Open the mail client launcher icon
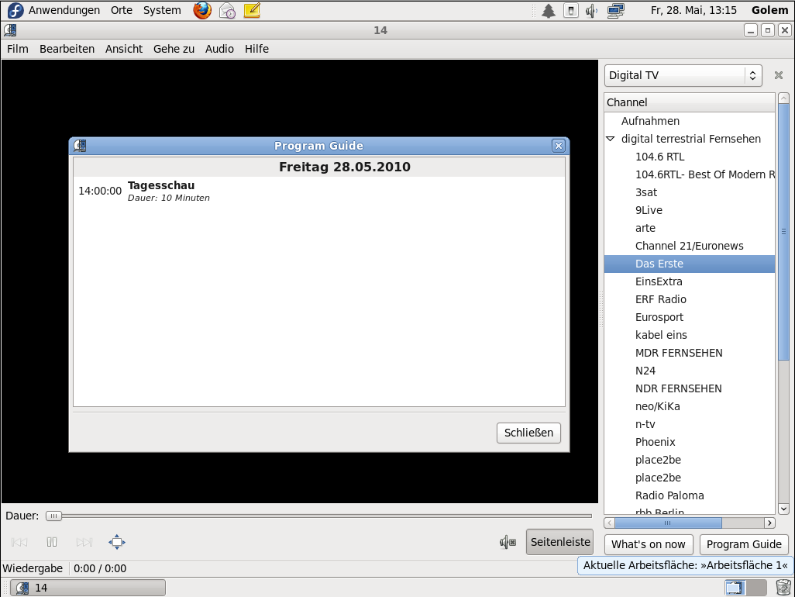795x597 pixels. tap(227, 10)
